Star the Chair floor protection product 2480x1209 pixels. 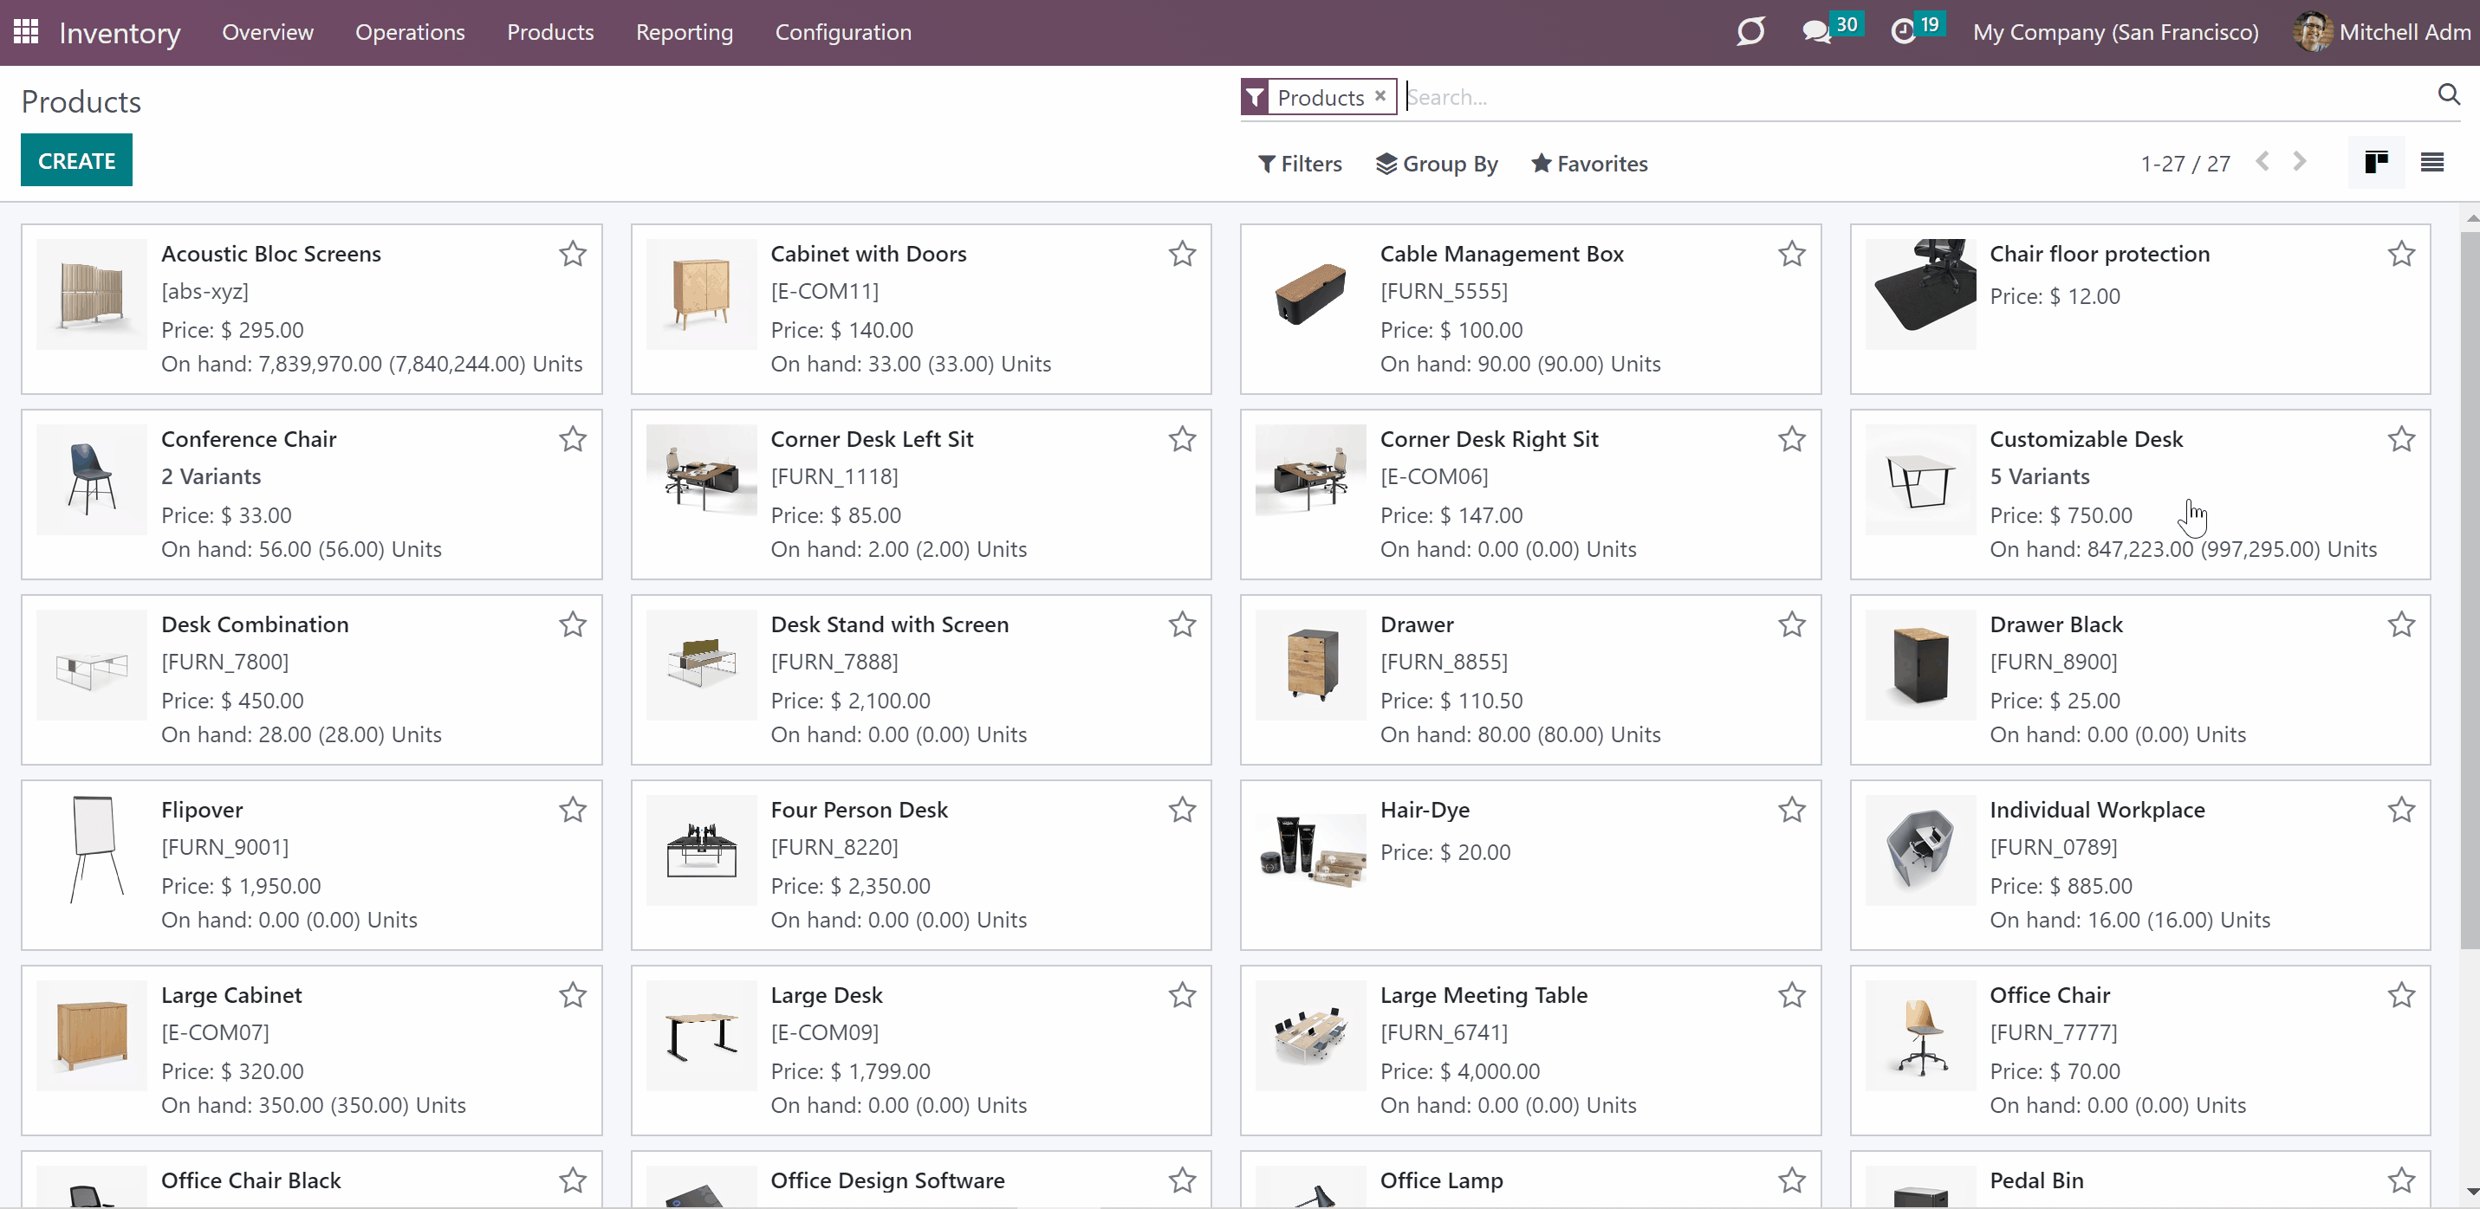[2401, 254]
